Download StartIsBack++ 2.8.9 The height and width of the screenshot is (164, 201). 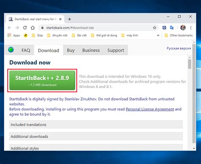tap(42, 80)
